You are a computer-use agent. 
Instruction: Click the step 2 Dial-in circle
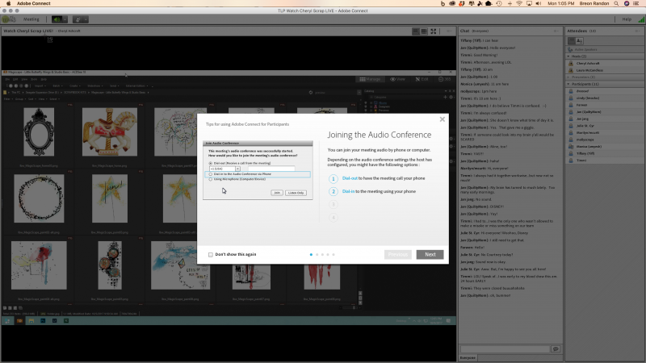coord(333,191)
